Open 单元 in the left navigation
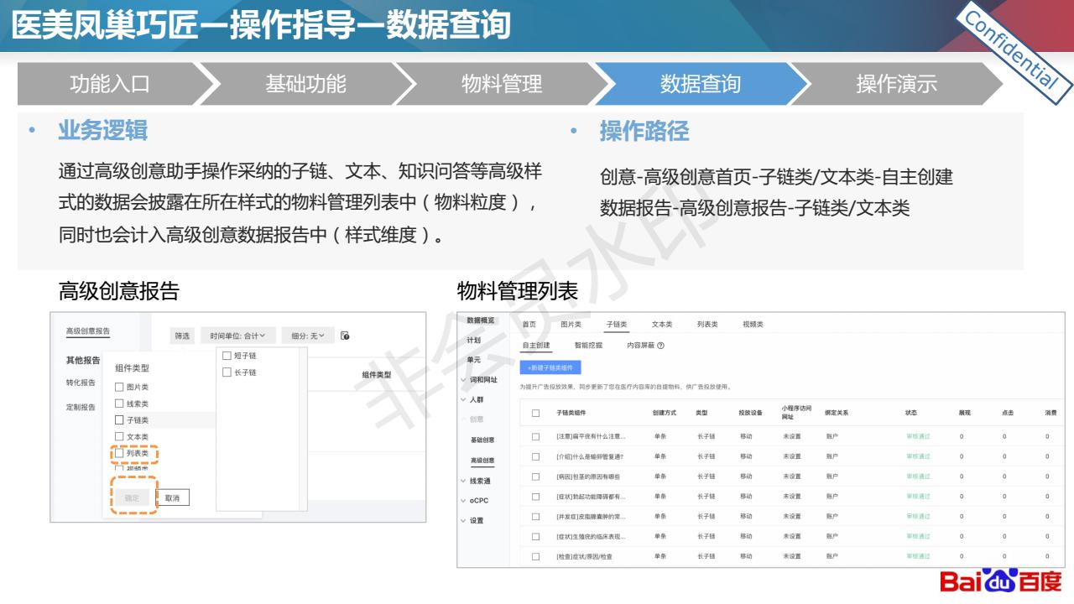1074x604 pixels. (474, 360)
